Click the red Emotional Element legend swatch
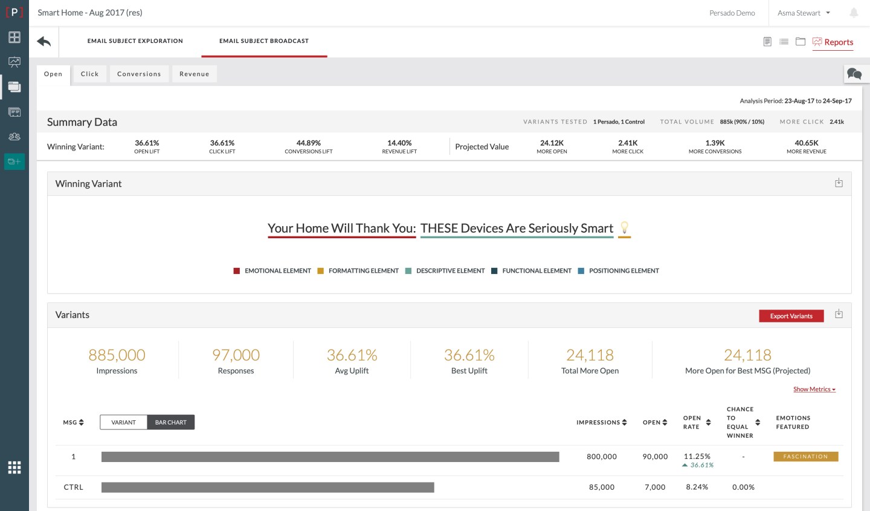The height and width of the screenshot is (511, 870). (237, 271)
